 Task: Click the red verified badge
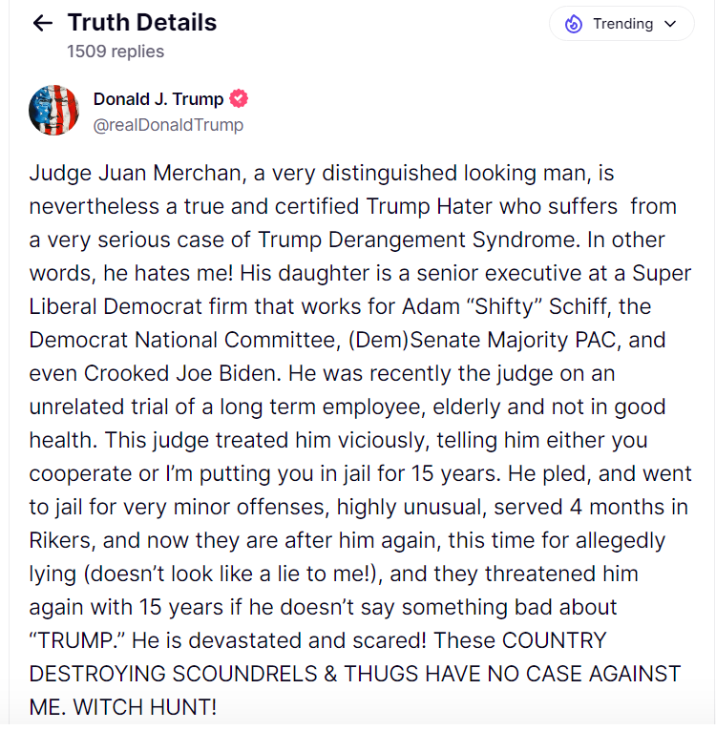pyautogui.click(x=240, y=99)
